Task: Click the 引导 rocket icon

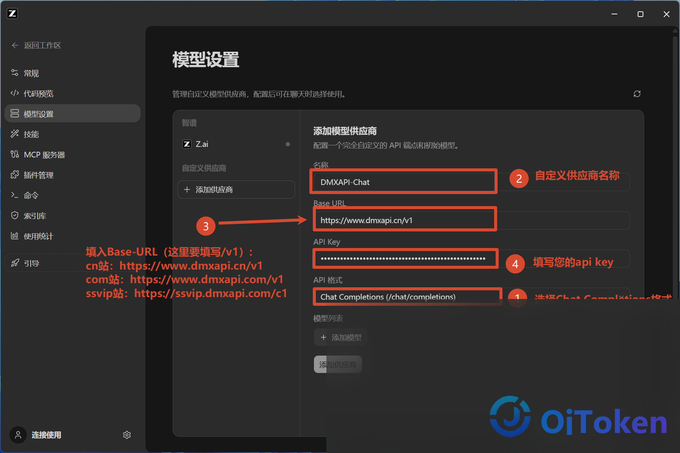Action: [x=15, y=263]
